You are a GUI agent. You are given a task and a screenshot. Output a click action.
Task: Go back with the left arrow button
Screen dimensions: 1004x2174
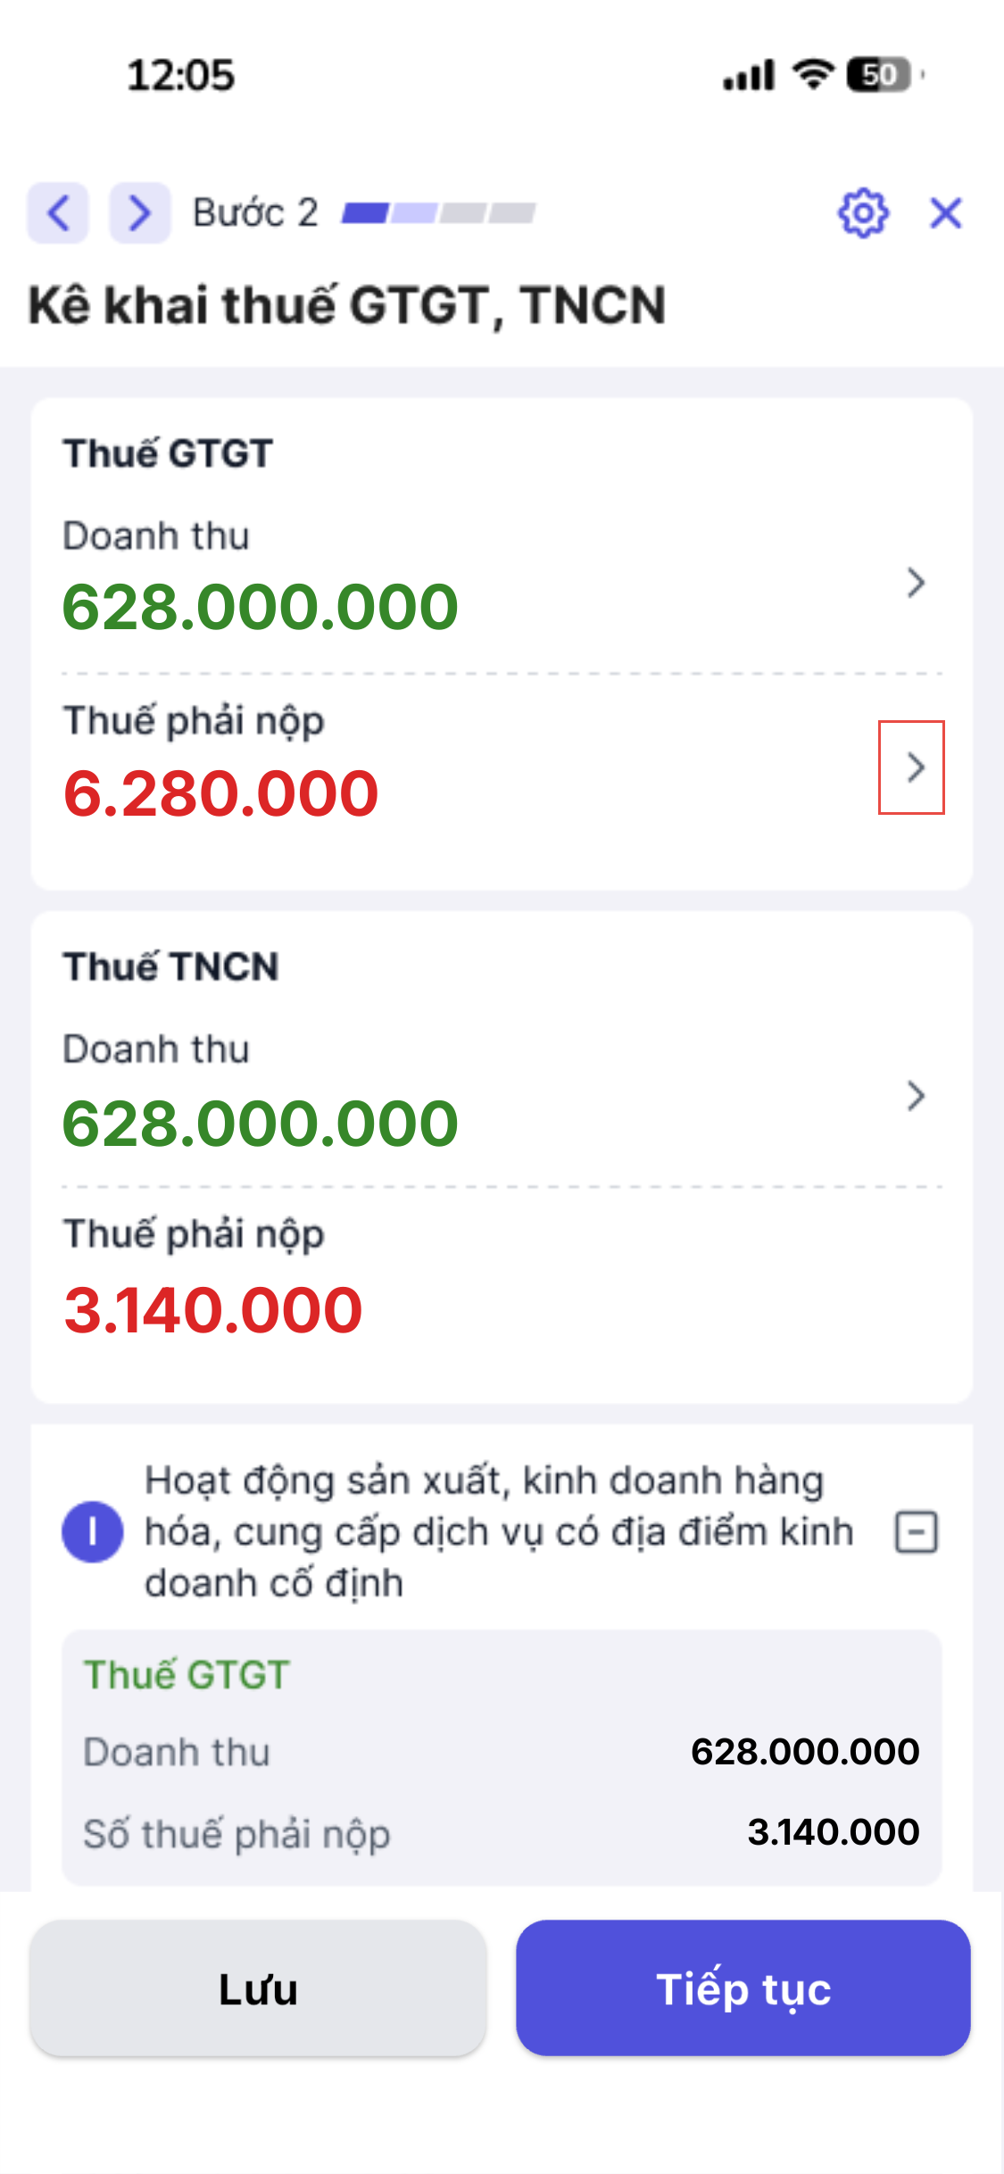point(58,213)
